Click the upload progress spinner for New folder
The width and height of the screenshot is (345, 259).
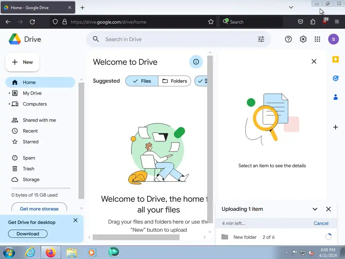point(328,237)
